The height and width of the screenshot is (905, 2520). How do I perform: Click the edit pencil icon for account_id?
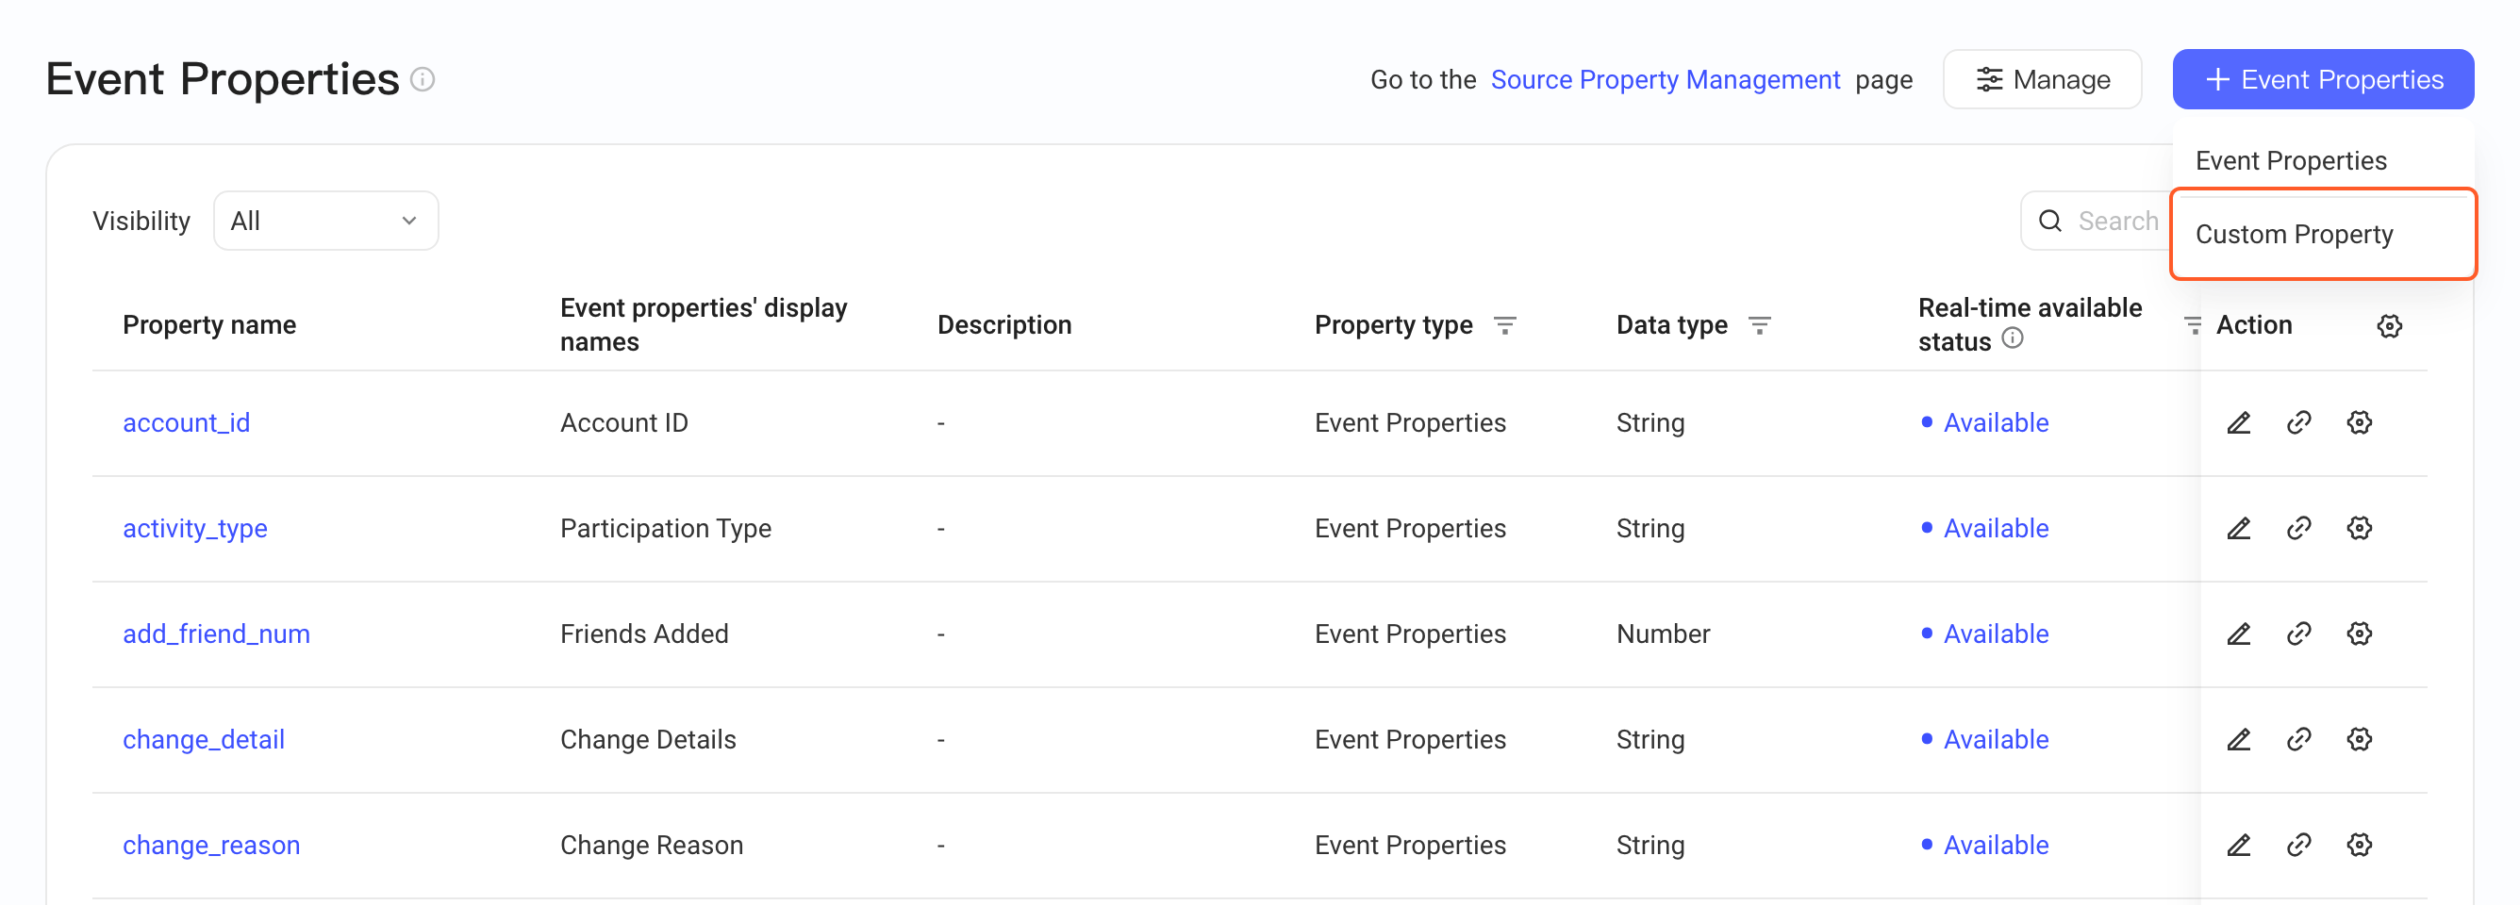[2238, 422]
